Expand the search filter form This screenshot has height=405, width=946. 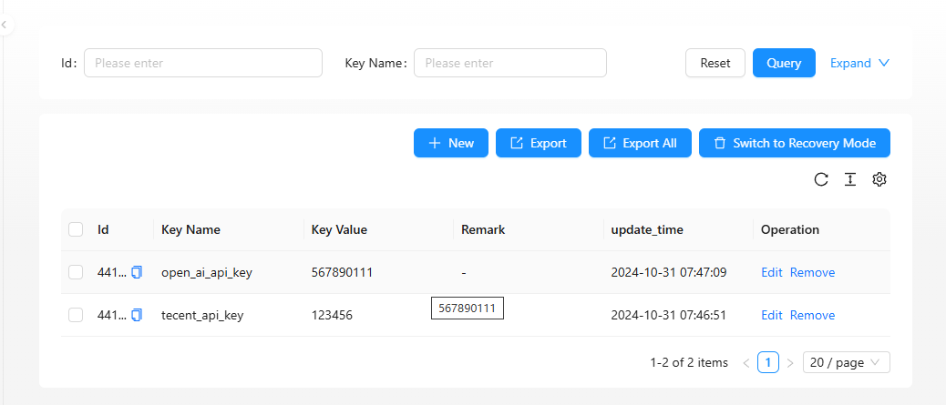point(859,63)
